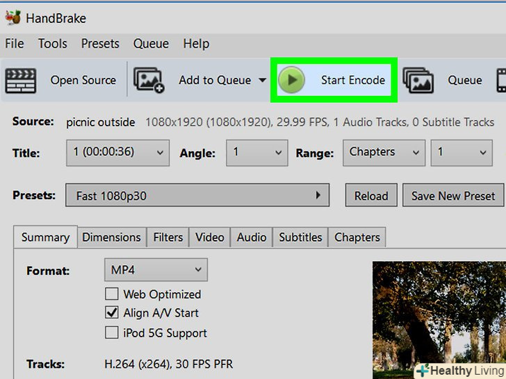Open the Angle dropdown
506x379 pixels.
(x=257, y=153)
